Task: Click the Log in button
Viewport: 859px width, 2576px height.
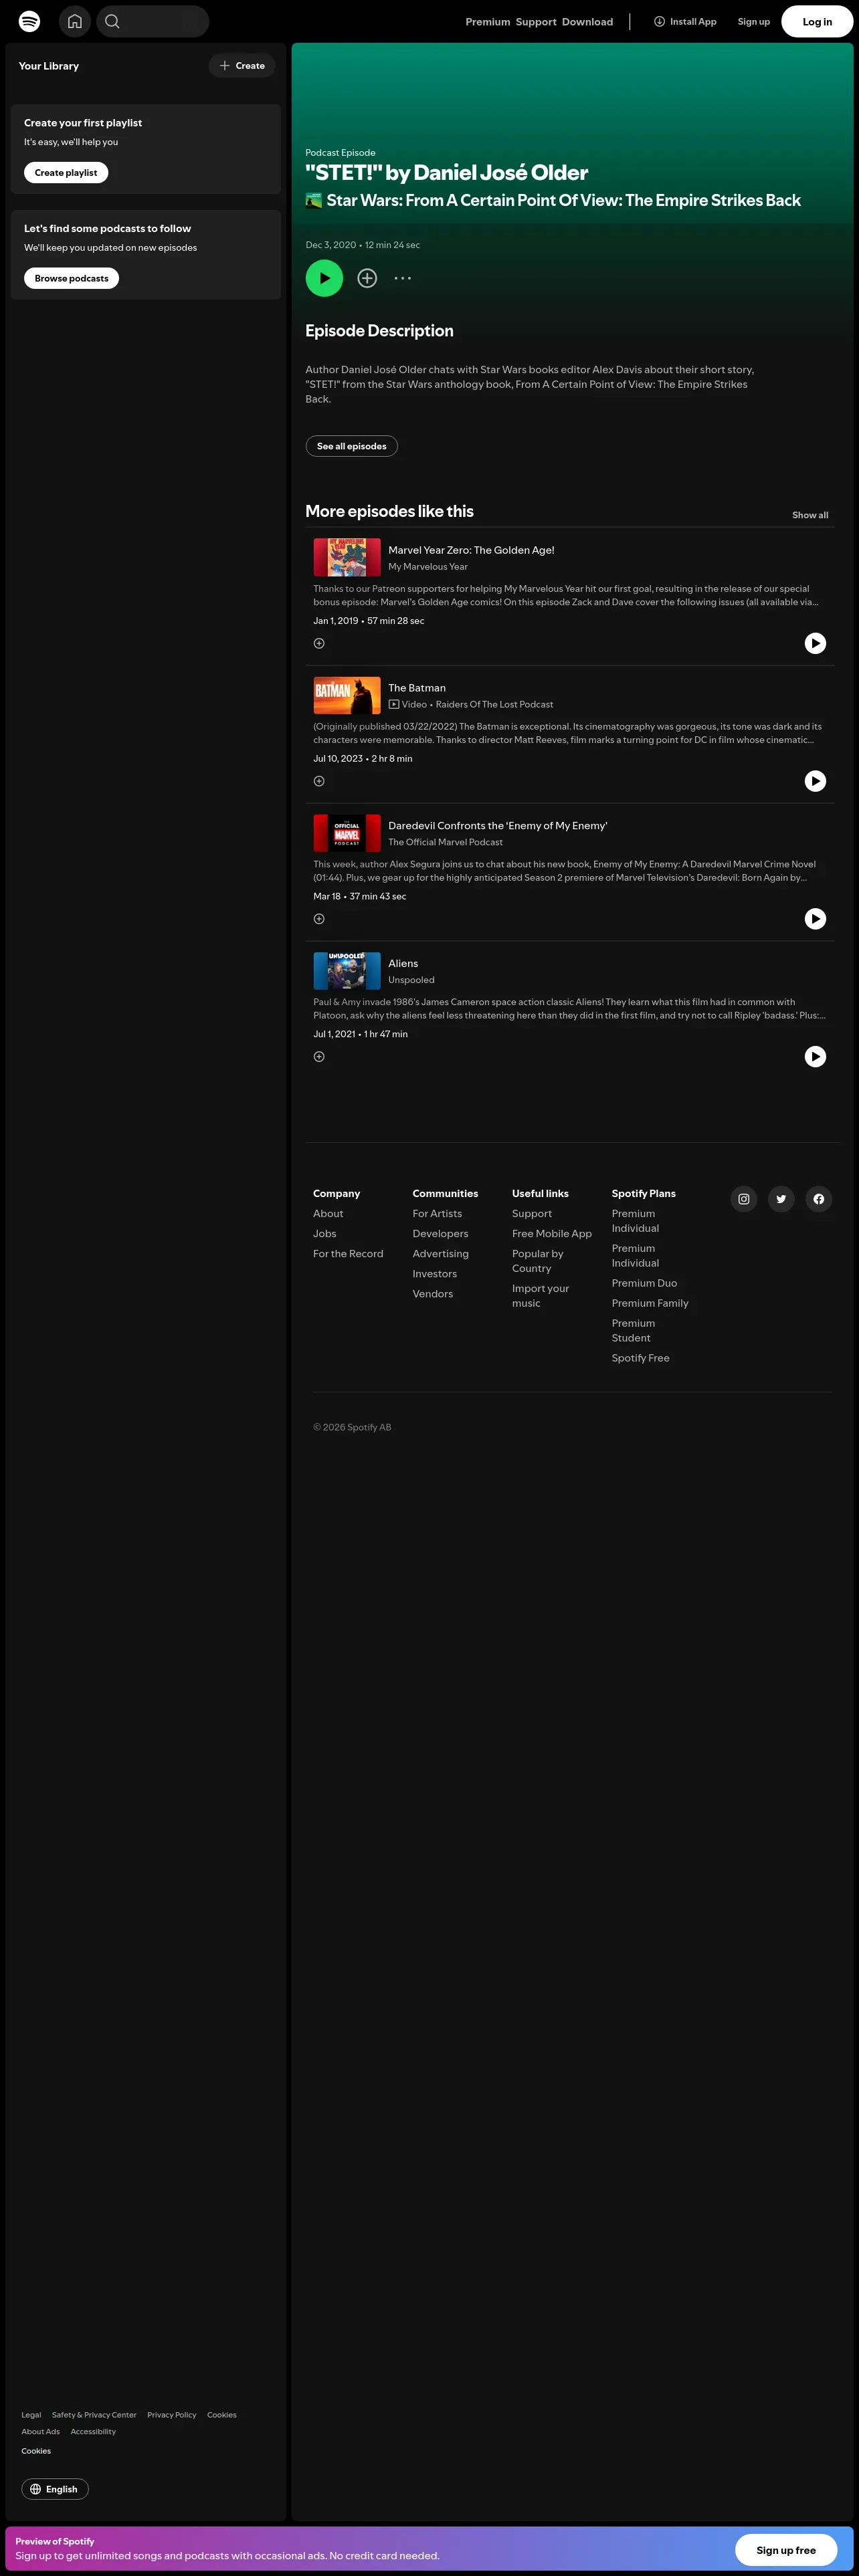Action: tap(817, 22)
